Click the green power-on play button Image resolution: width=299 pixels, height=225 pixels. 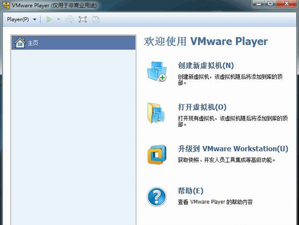coord(49,20)
